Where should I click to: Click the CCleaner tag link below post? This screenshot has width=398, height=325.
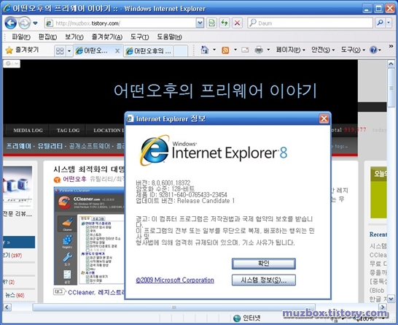[x=81, y=292]
